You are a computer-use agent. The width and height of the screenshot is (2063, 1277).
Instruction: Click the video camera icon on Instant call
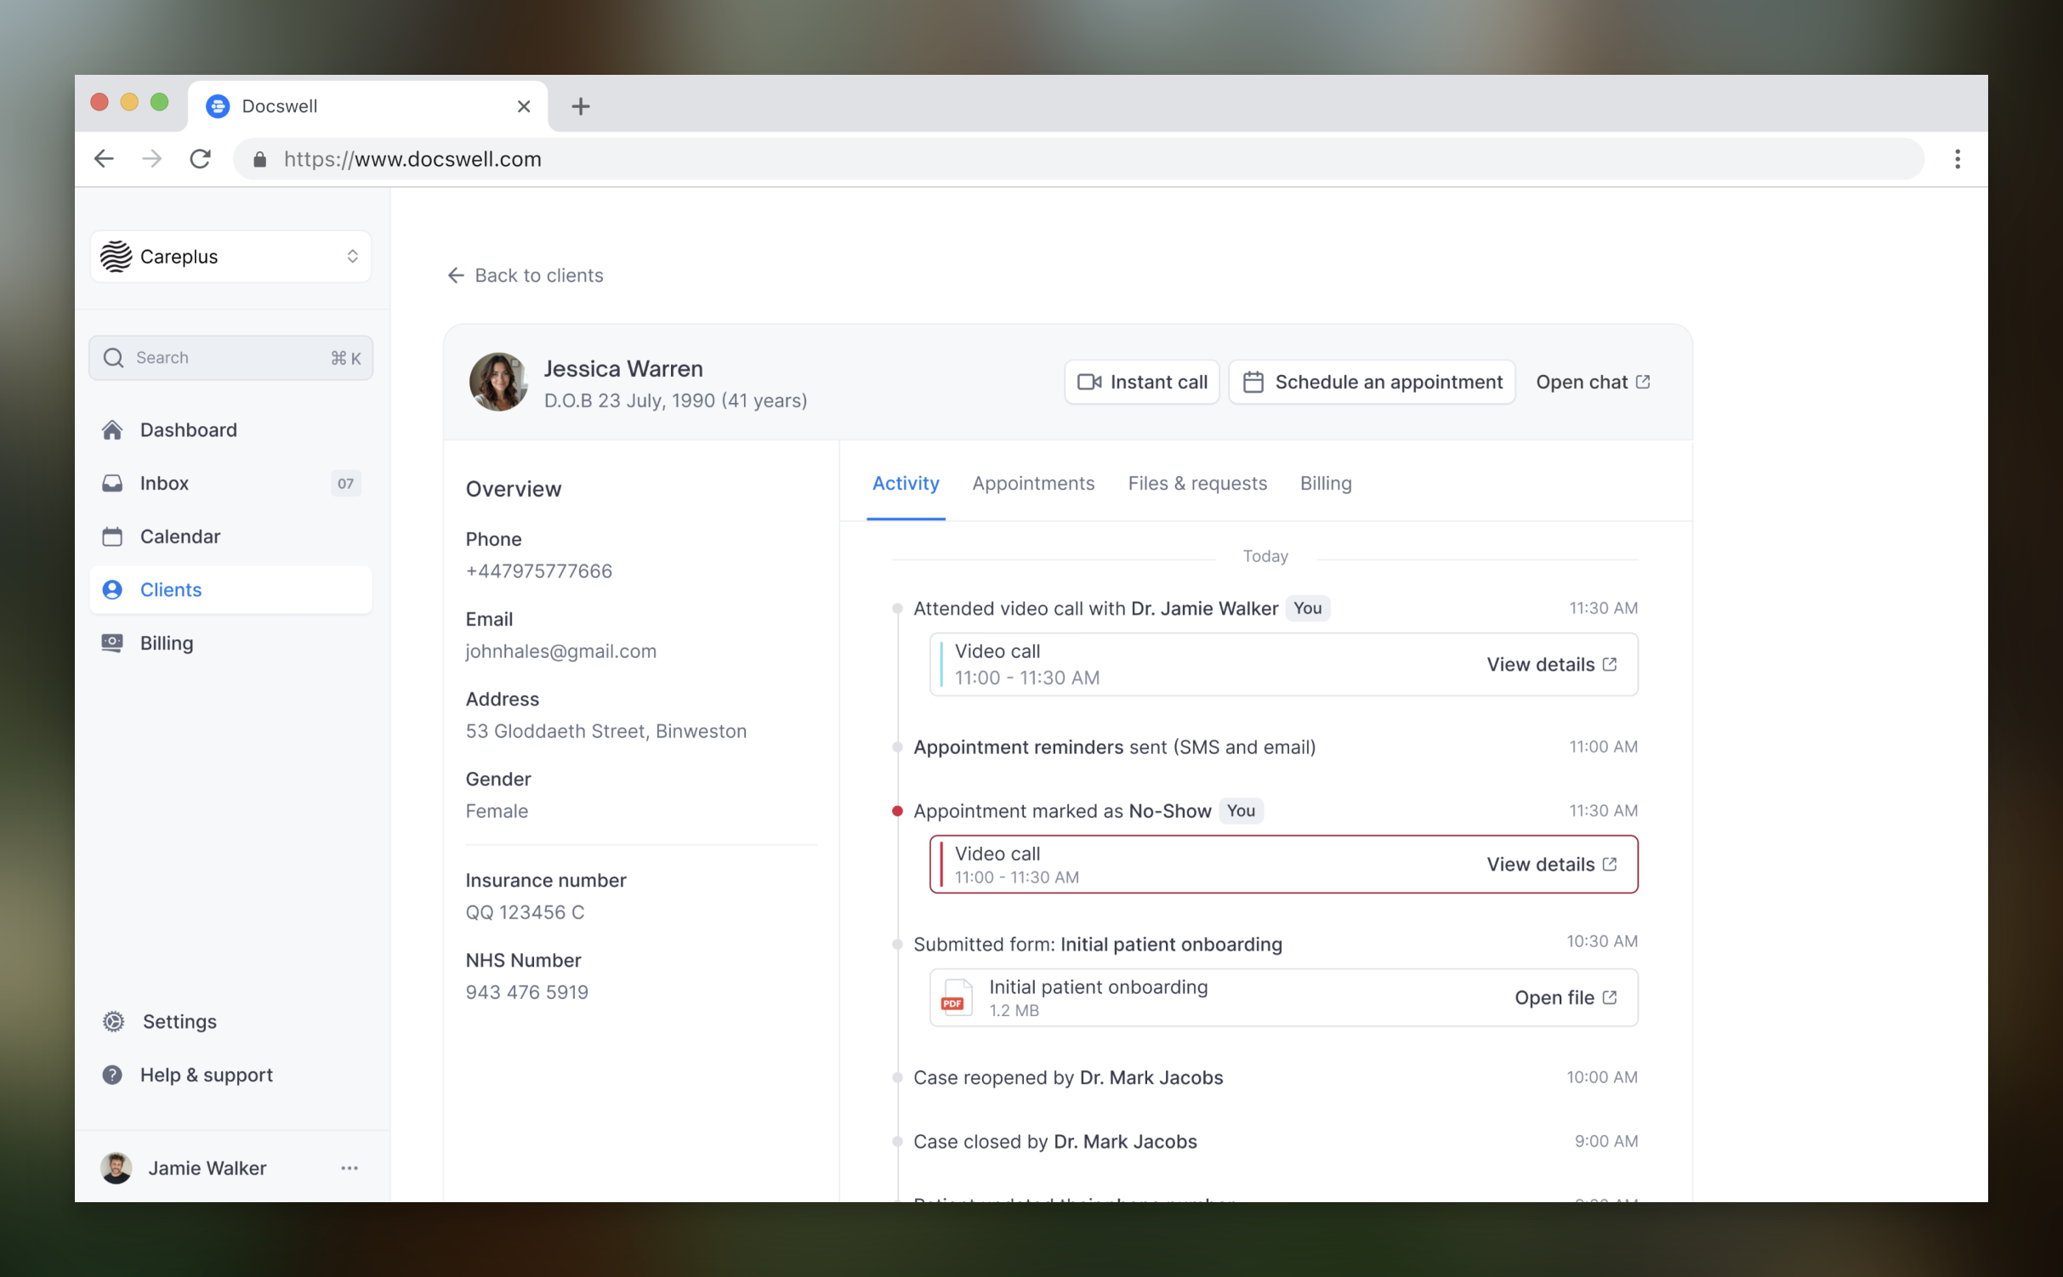pos(1089,383)
